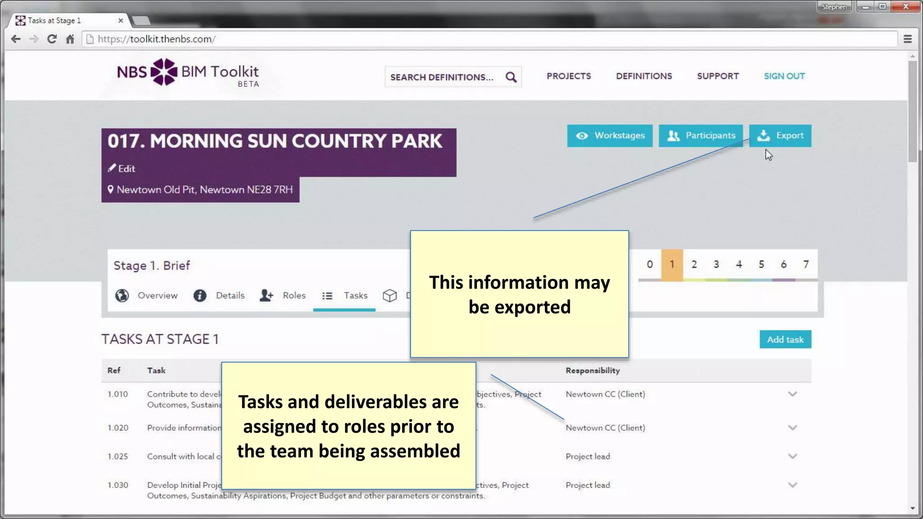Edit the project title
This screenshot has height=519, width=923.
coord(121,168)
